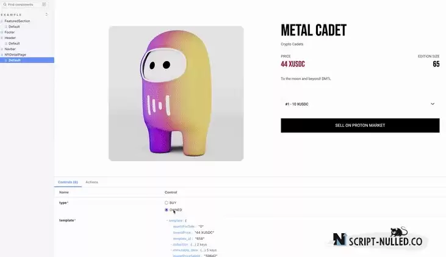Open Default story under FeaturedSection
Screen dimensions: 446x257
14,27
